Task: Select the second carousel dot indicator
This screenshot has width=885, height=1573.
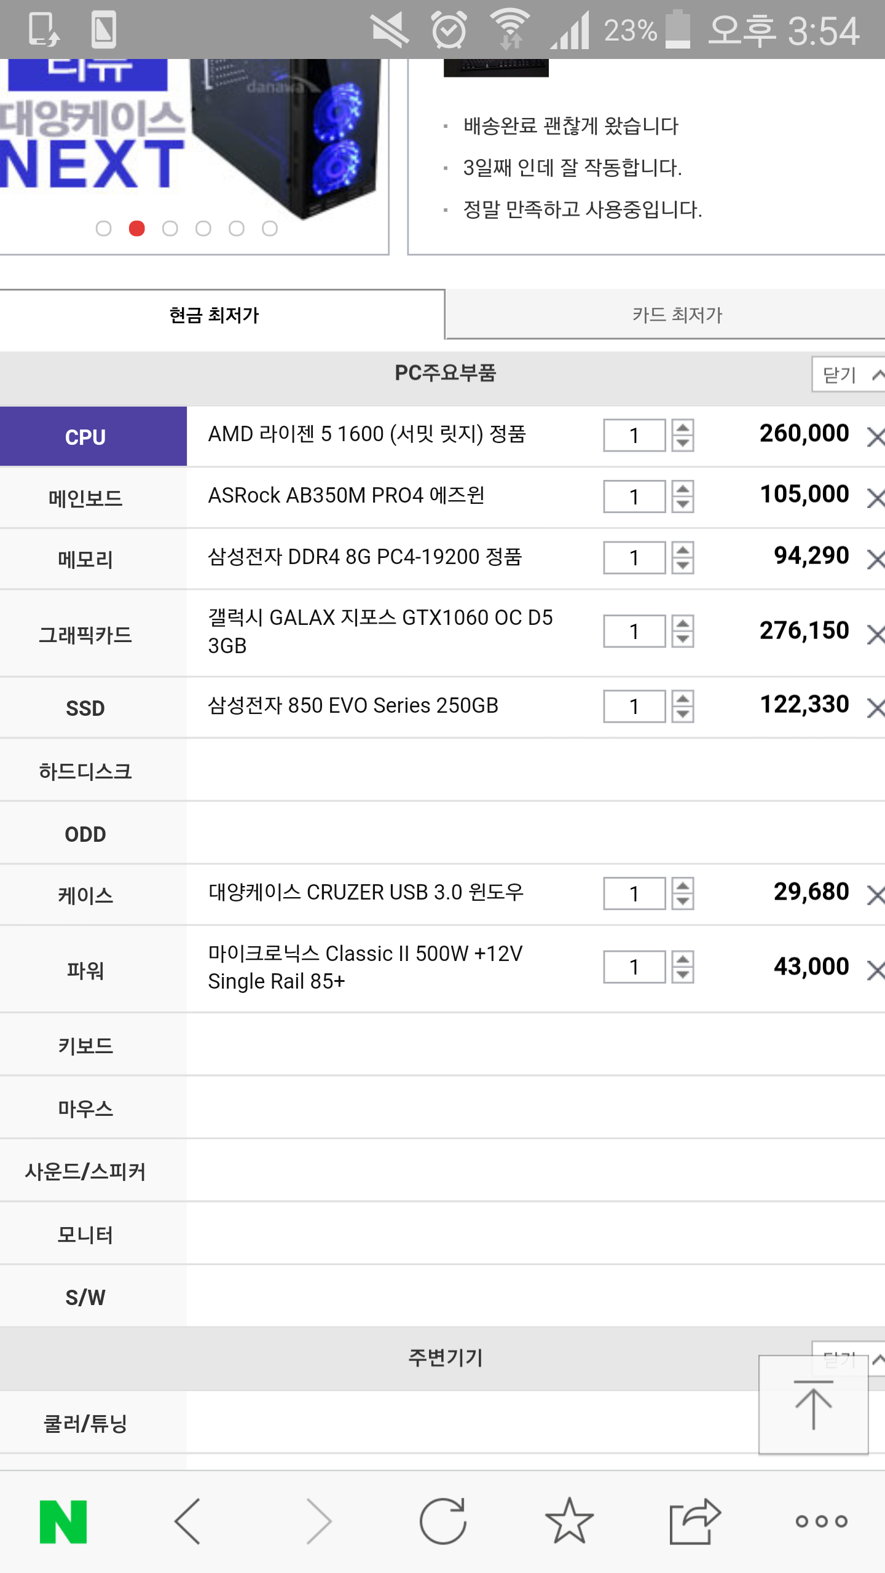Action: (137, 229)
